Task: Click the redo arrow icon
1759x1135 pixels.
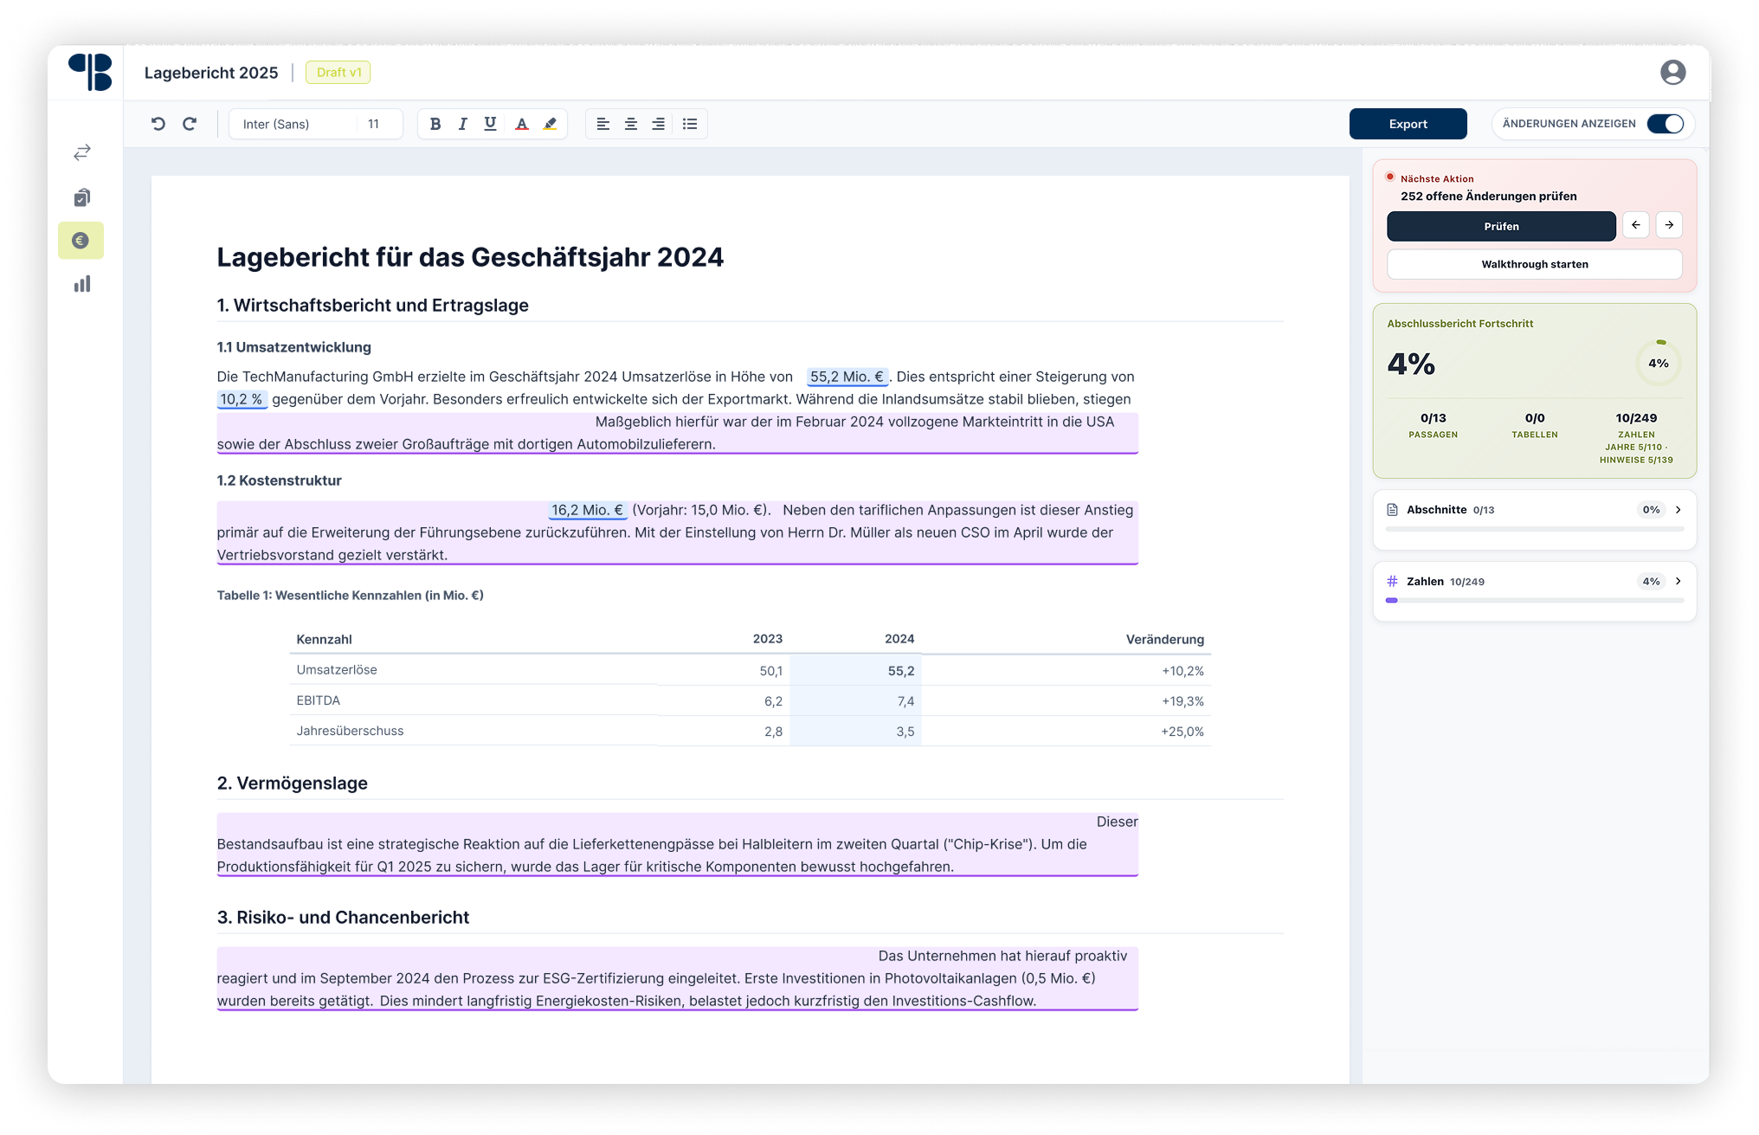Action: [x=190, y=124]
